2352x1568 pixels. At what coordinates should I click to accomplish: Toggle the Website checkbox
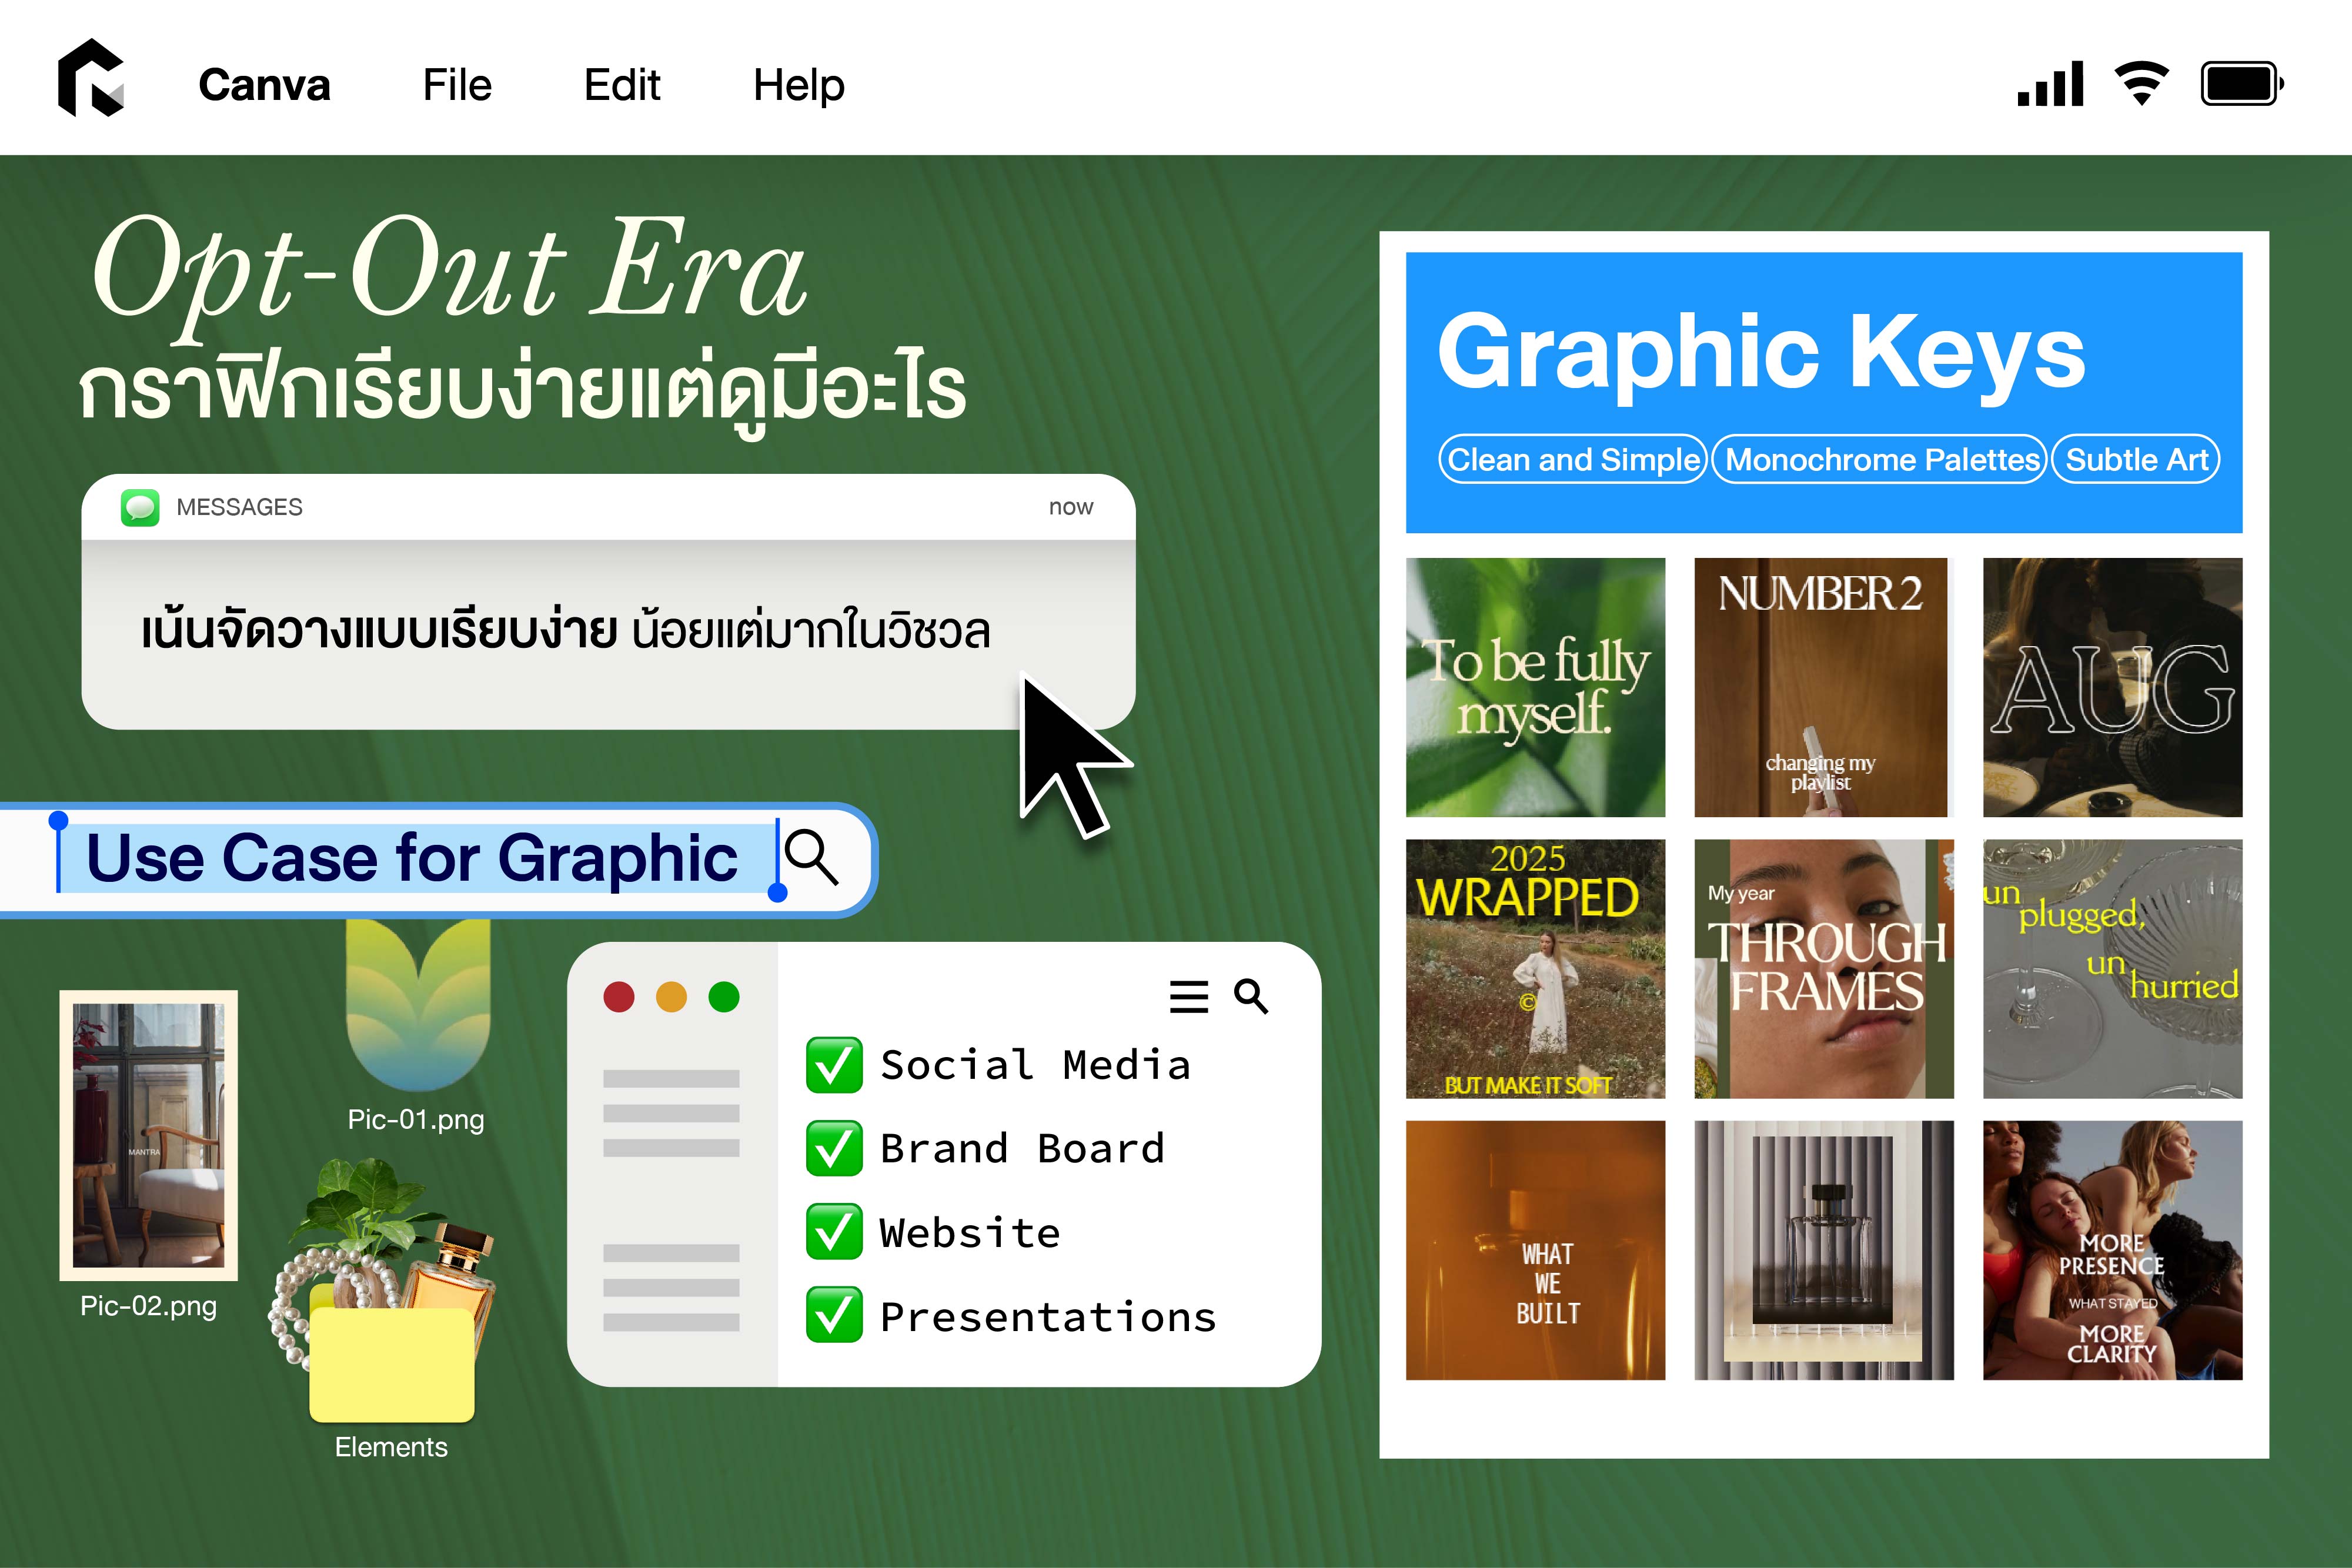coord(834,1232)
